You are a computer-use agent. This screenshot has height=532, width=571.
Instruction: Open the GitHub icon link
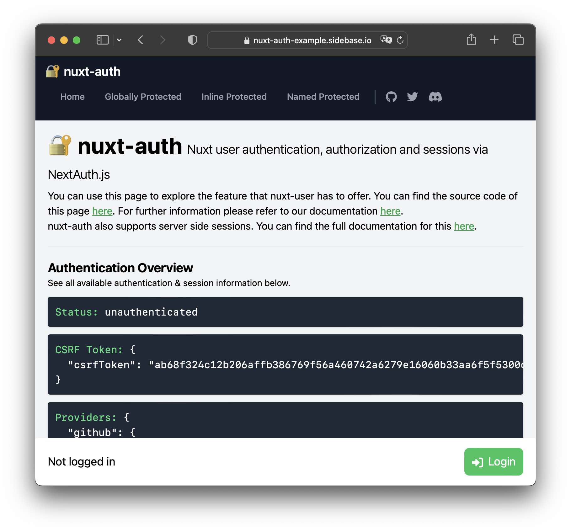pos(391,97)
